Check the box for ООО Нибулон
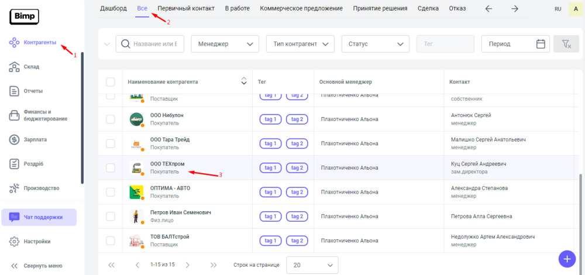Viewport: 585px width, 275px height. click(x=111, y=119)
